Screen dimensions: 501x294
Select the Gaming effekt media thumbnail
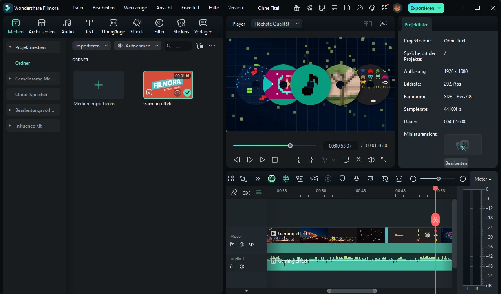168,85
